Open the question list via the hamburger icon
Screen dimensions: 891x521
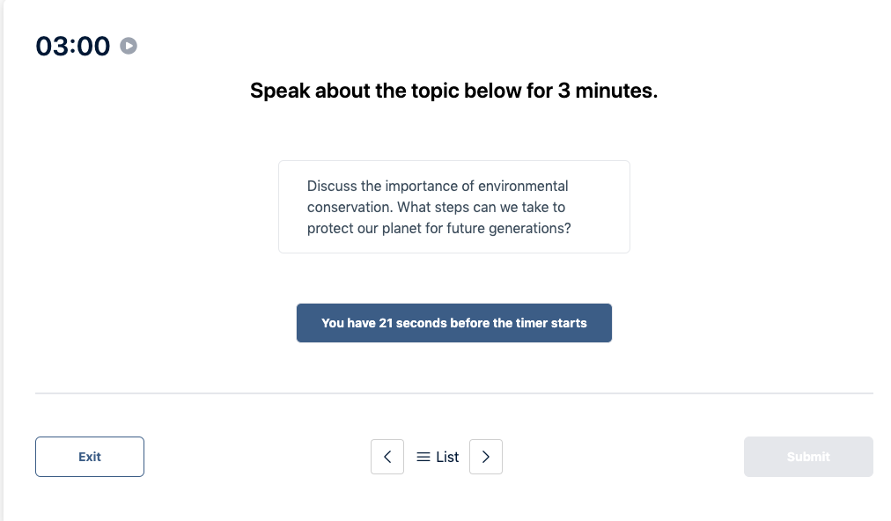423,457
